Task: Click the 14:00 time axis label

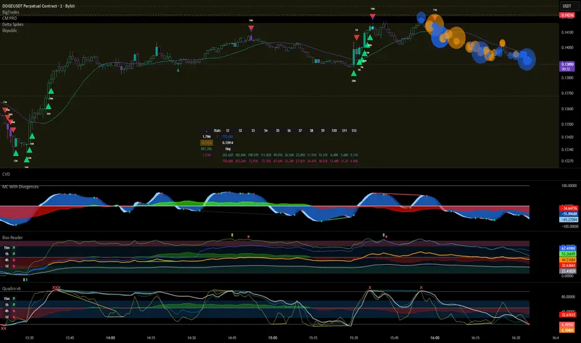Action: pos(110,338)
